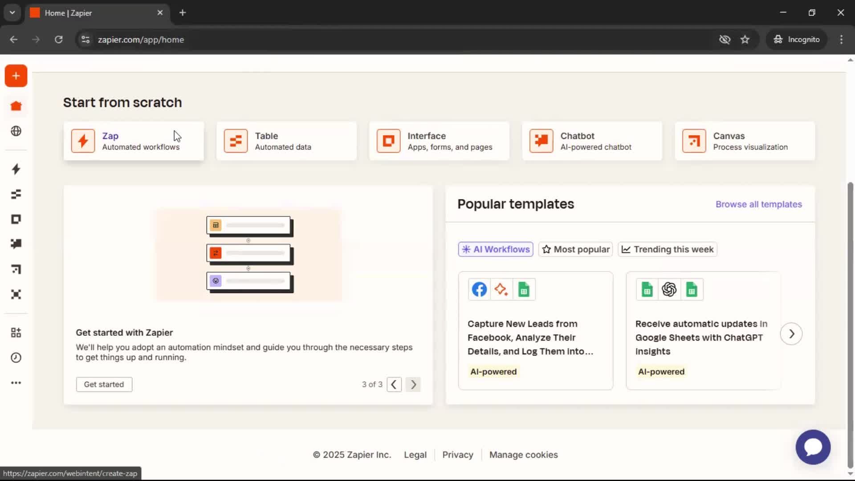The width and height of the screenshot is (855, 481).
Task: Open Chrome three-dot menu
Action: click(x=841, y=40)
